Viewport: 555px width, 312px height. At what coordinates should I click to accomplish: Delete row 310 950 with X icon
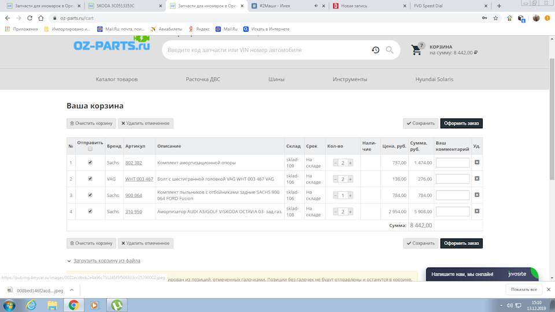477,211
